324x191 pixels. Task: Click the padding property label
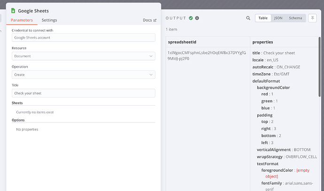[265, 115]
